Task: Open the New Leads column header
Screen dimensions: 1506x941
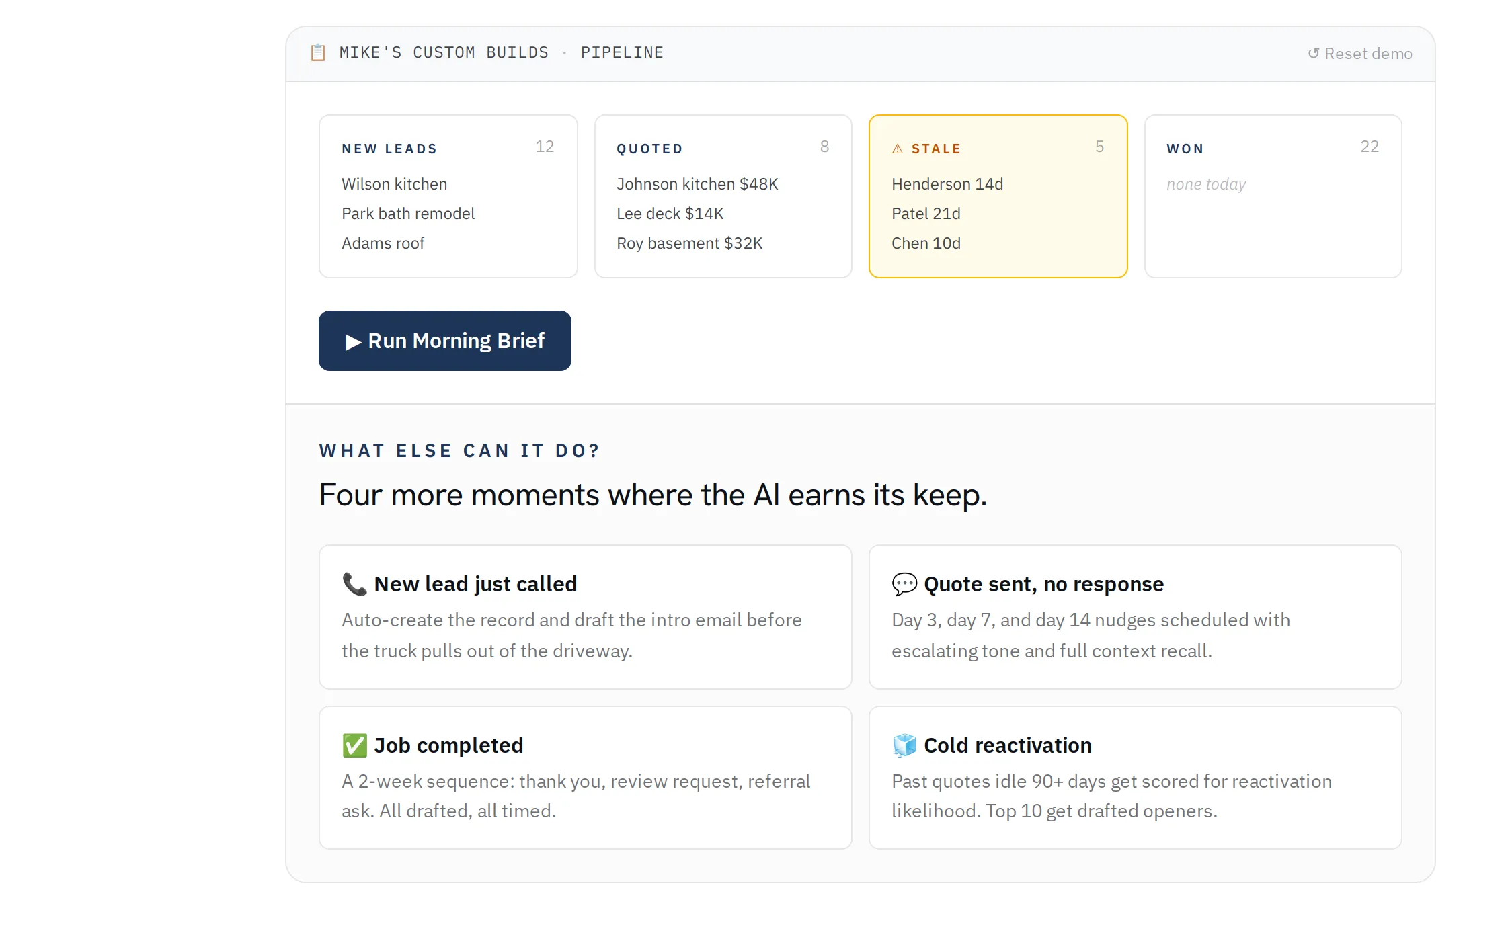Action: point(389,149)
